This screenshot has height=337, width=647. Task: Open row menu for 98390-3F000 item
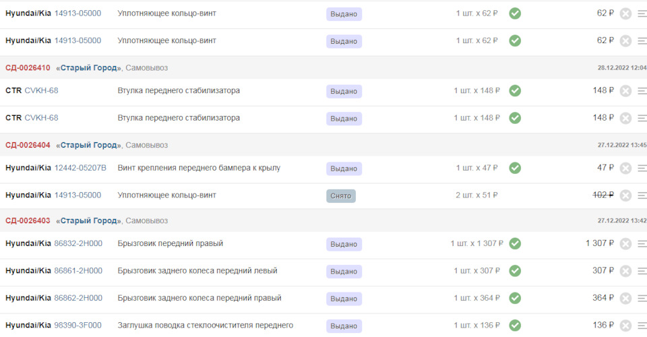point(642,326)
